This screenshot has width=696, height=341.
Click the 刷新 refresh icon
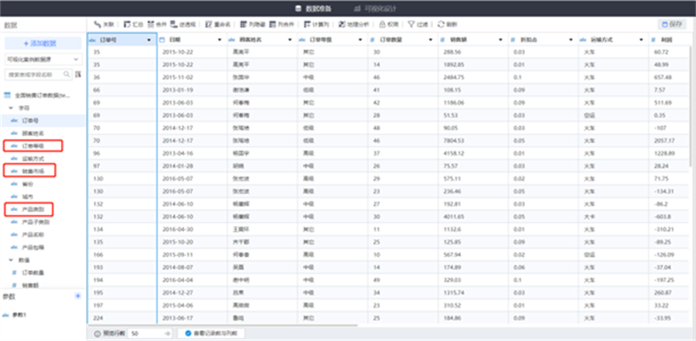point(447,25)
